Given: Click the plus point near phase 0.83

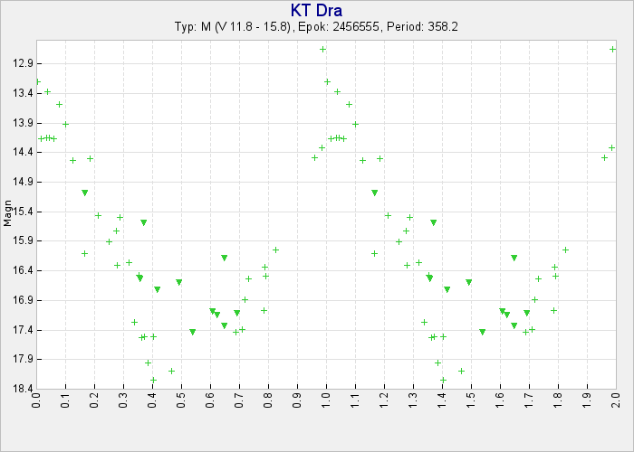Looking at the screenshot, I should [x=276, y=250].
